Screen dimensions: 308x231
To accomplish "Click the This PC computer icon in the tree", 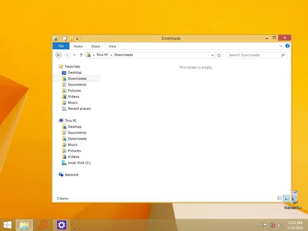I will 61,121.
